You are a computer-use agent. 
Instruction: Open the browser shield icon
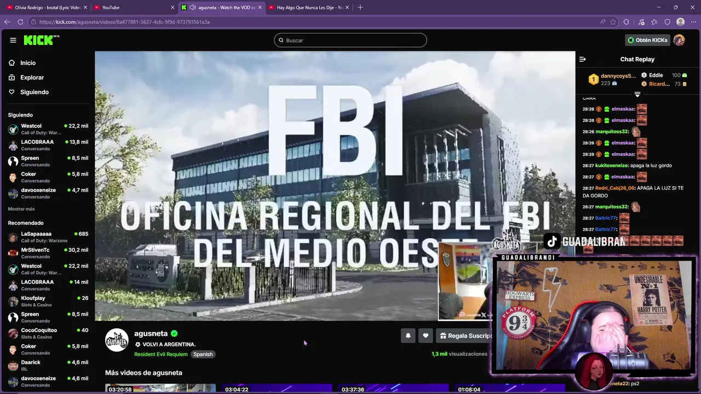point(668,22)
